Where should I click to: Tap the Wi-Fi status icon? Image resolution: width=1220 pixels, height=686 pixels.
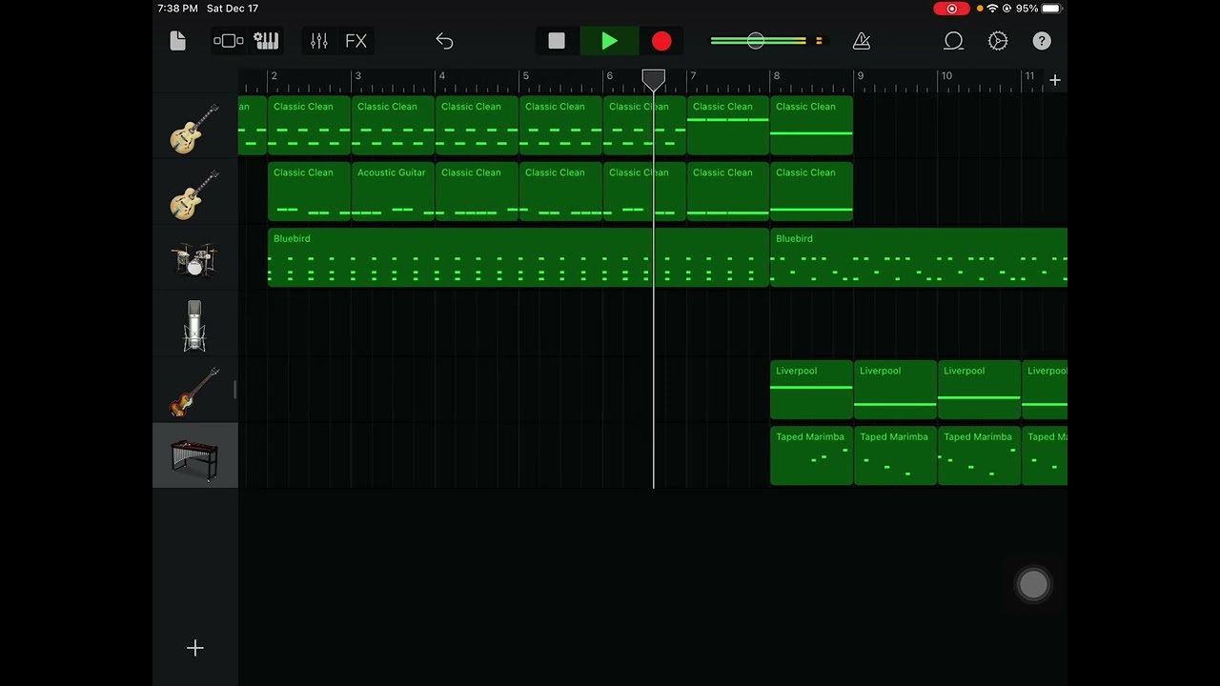click(x=992, y=9)
